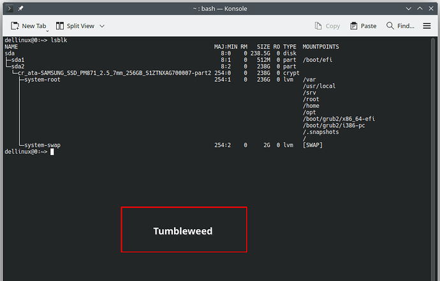Open the hamburger menu

click(x=427, y=26)
